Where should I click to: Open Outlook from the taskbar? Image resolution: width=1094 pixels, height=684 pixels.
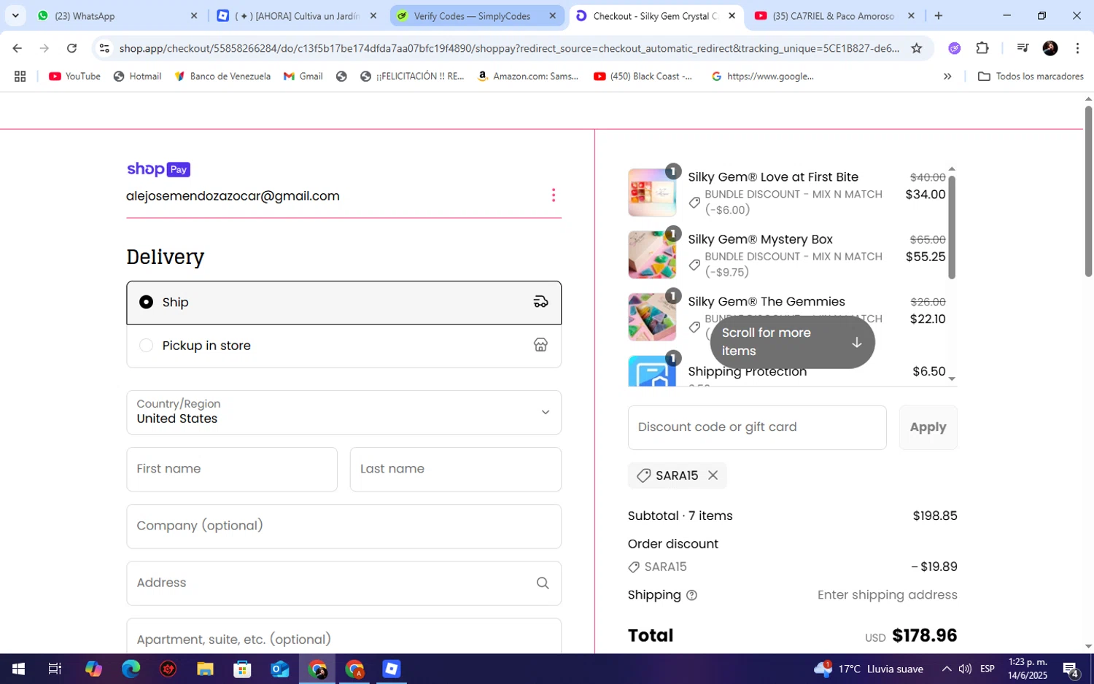click(x=280, y=669)
